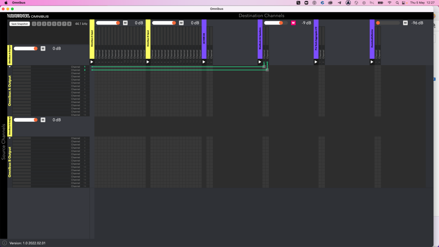Select snapshot slot 6
Viewport: 439px width, 247px height.
tap(59, 24)
